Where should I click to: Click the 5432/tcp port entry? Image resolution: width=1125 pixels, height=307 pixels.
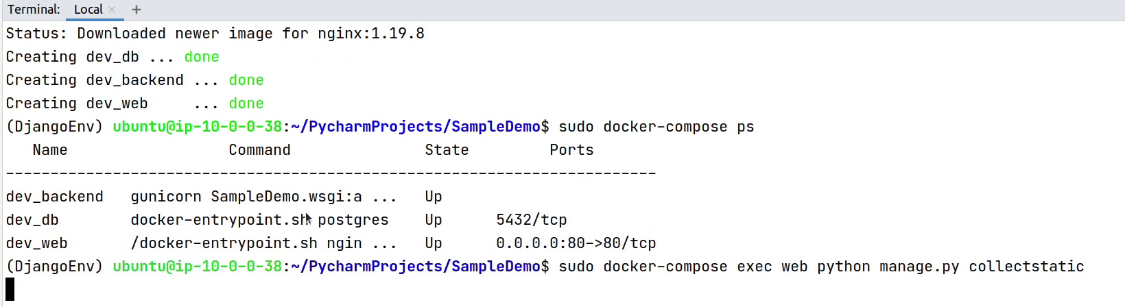[531, 220]
